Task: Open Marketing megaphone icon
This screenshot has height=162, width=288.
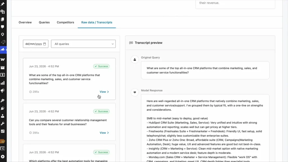Action: (x=3, y=91)
